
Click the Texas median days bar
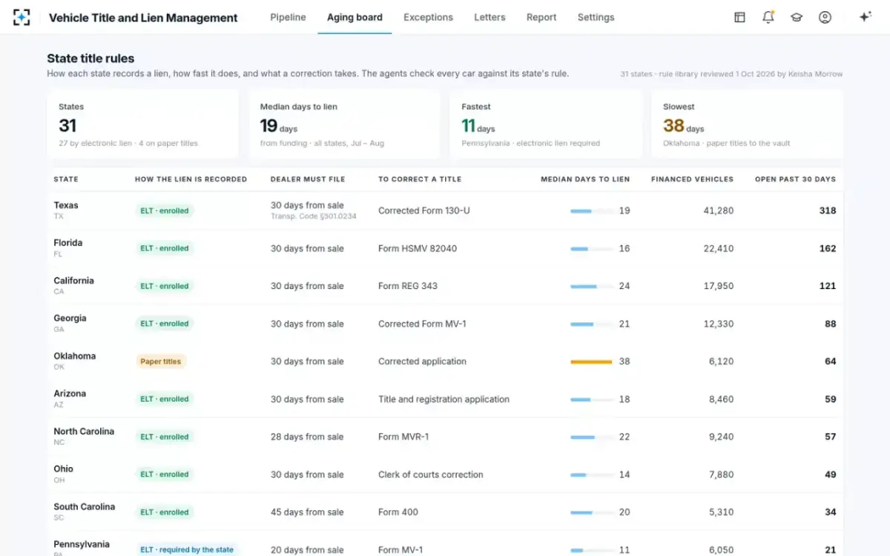591,211
